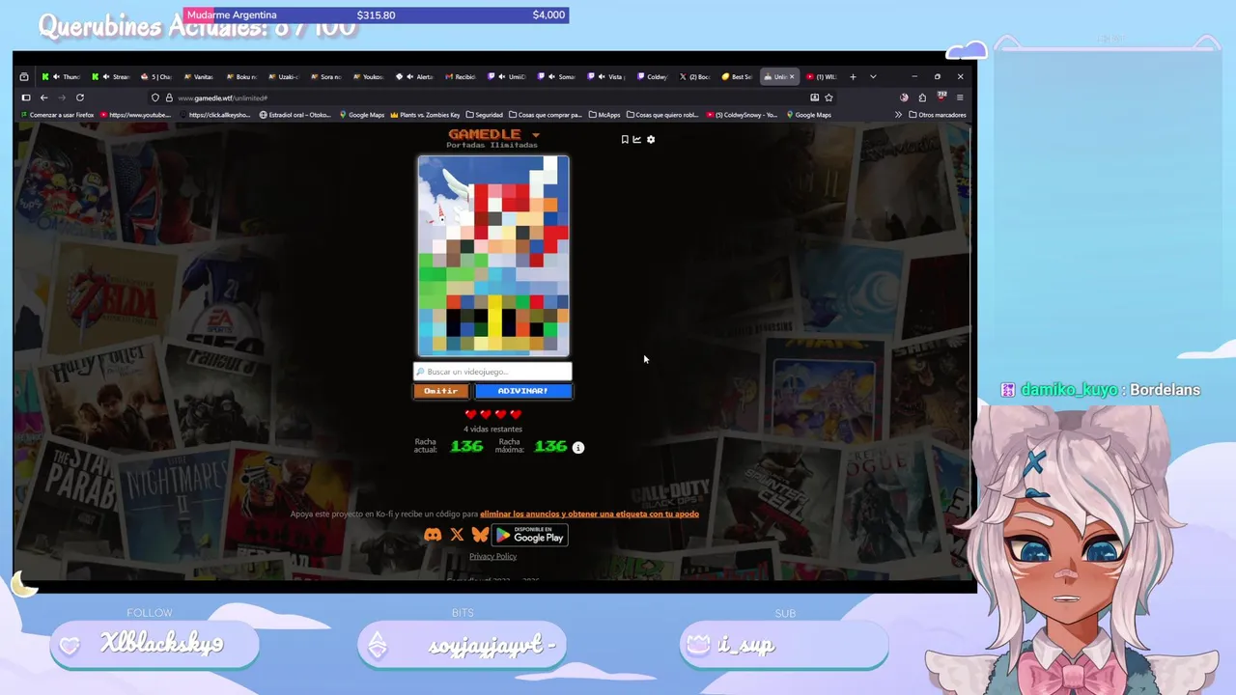Open the Firefox view icon before the tabs

pyautogui.click(x=24, y=76)
